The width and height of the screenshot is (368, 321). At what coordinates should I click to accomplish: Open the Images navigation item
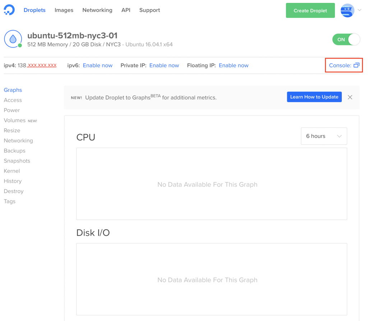click(64, 10)
